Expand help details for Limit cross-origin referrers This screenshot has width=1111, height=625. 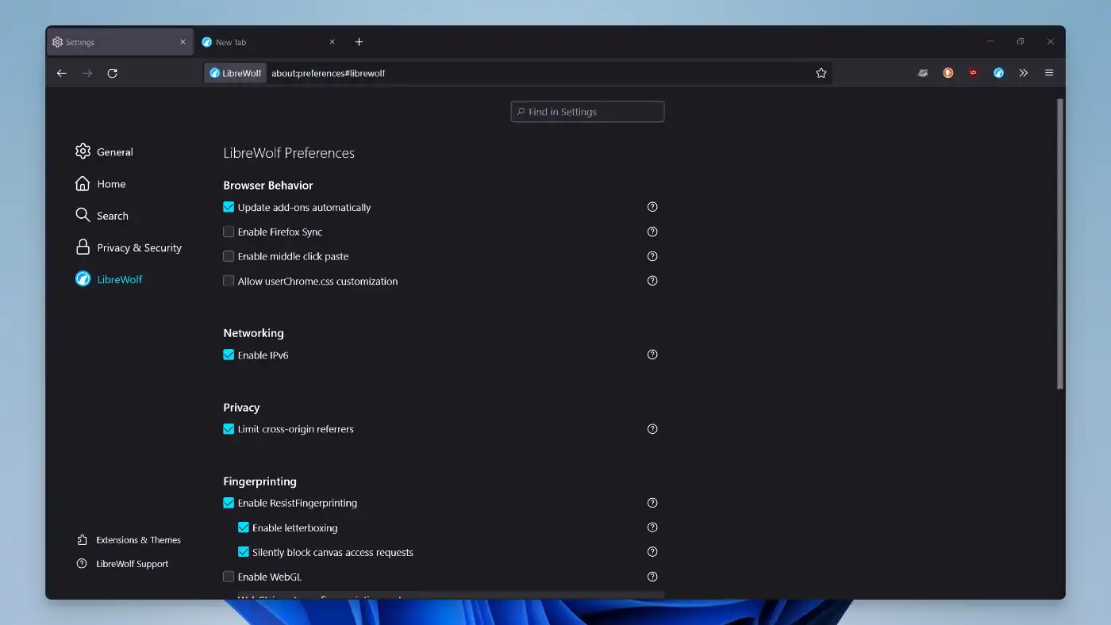click(x=652, y=429)
